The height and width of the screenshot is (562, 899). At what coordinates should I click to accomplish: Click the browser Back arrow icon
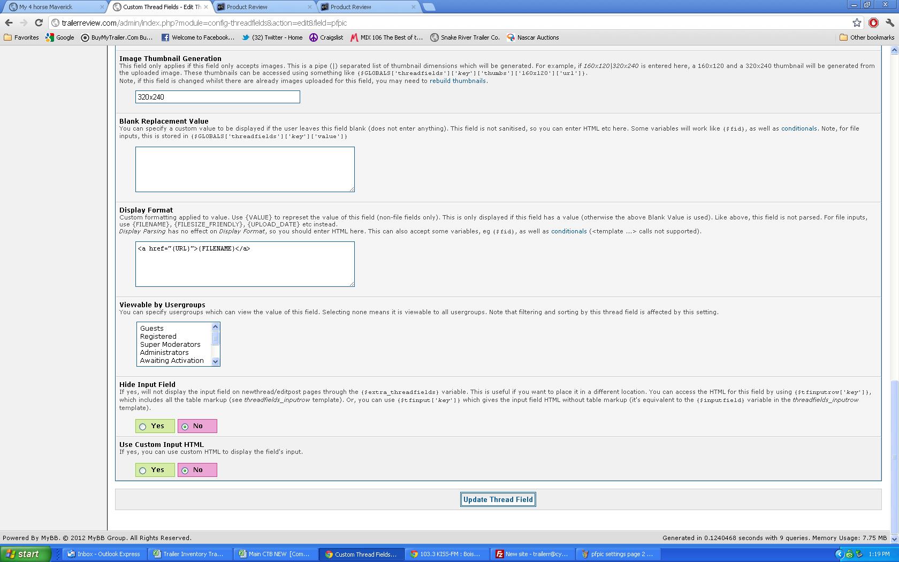point(9,23)
